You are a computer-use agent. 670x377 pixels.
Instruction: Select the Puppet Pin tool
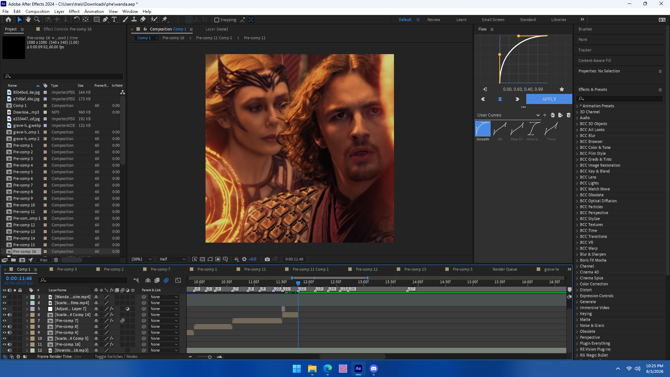(165, 20)
